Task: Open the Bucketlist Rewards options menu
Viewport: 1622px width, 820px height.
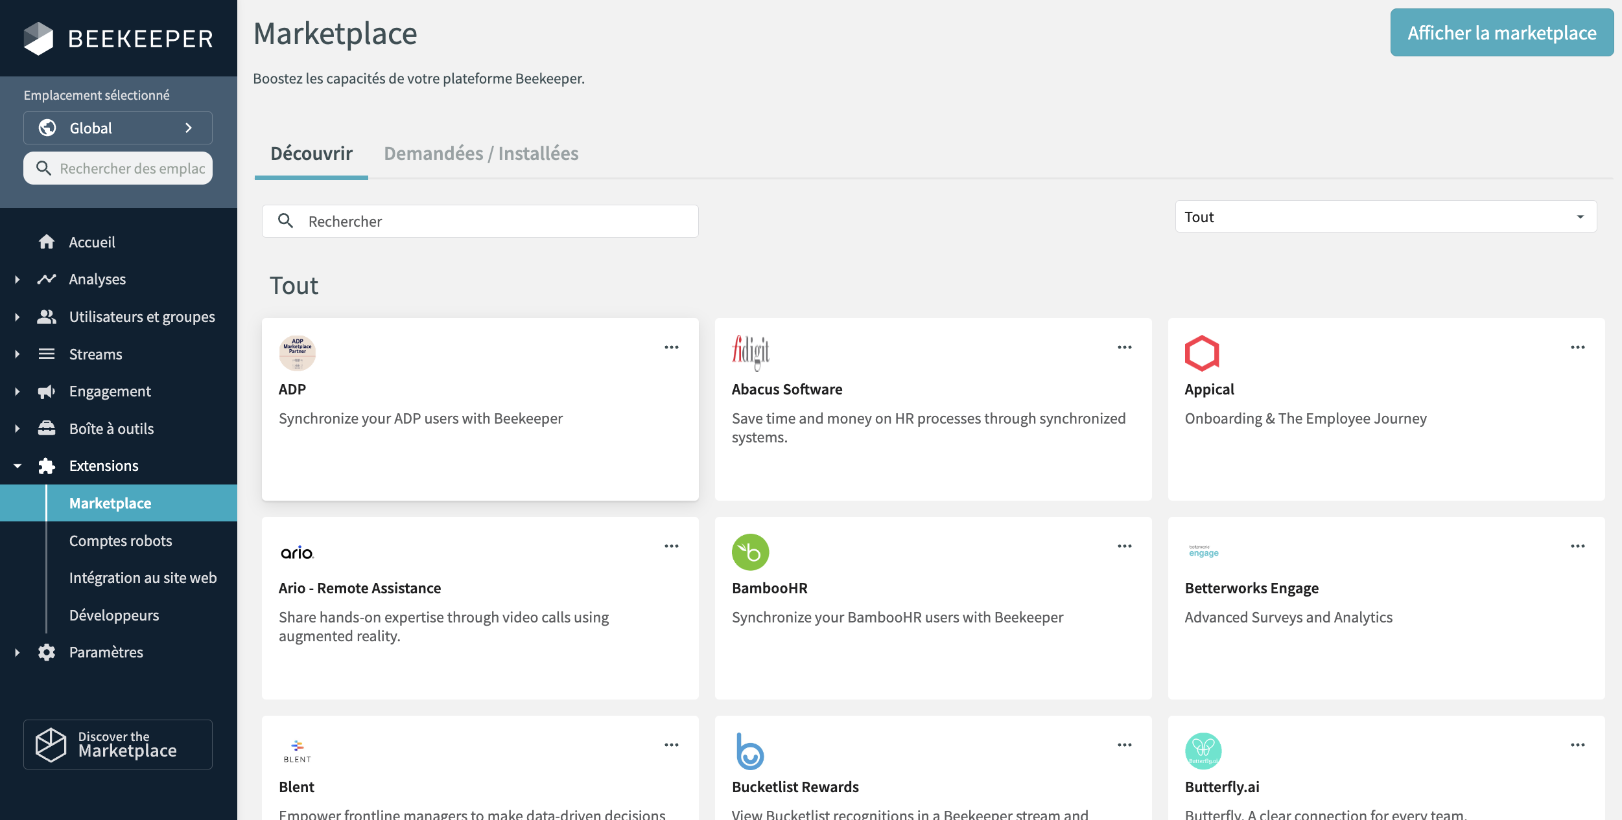Action: (x=1125, y=745)
